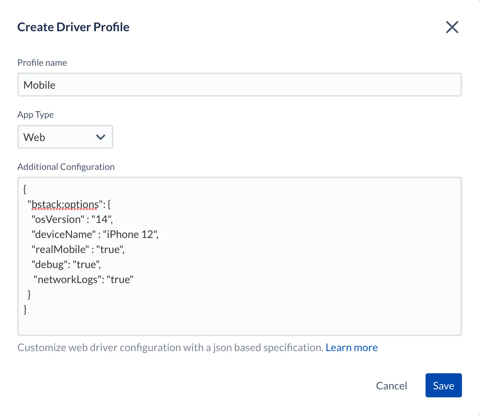Click the App Type label

[x=36, y=115]
